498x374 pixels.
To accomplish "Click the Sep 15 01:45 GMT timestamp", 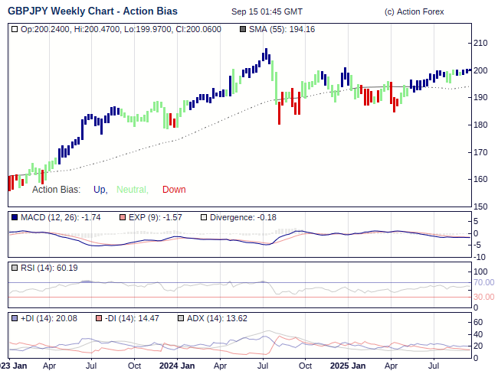I will click(267, 12).
